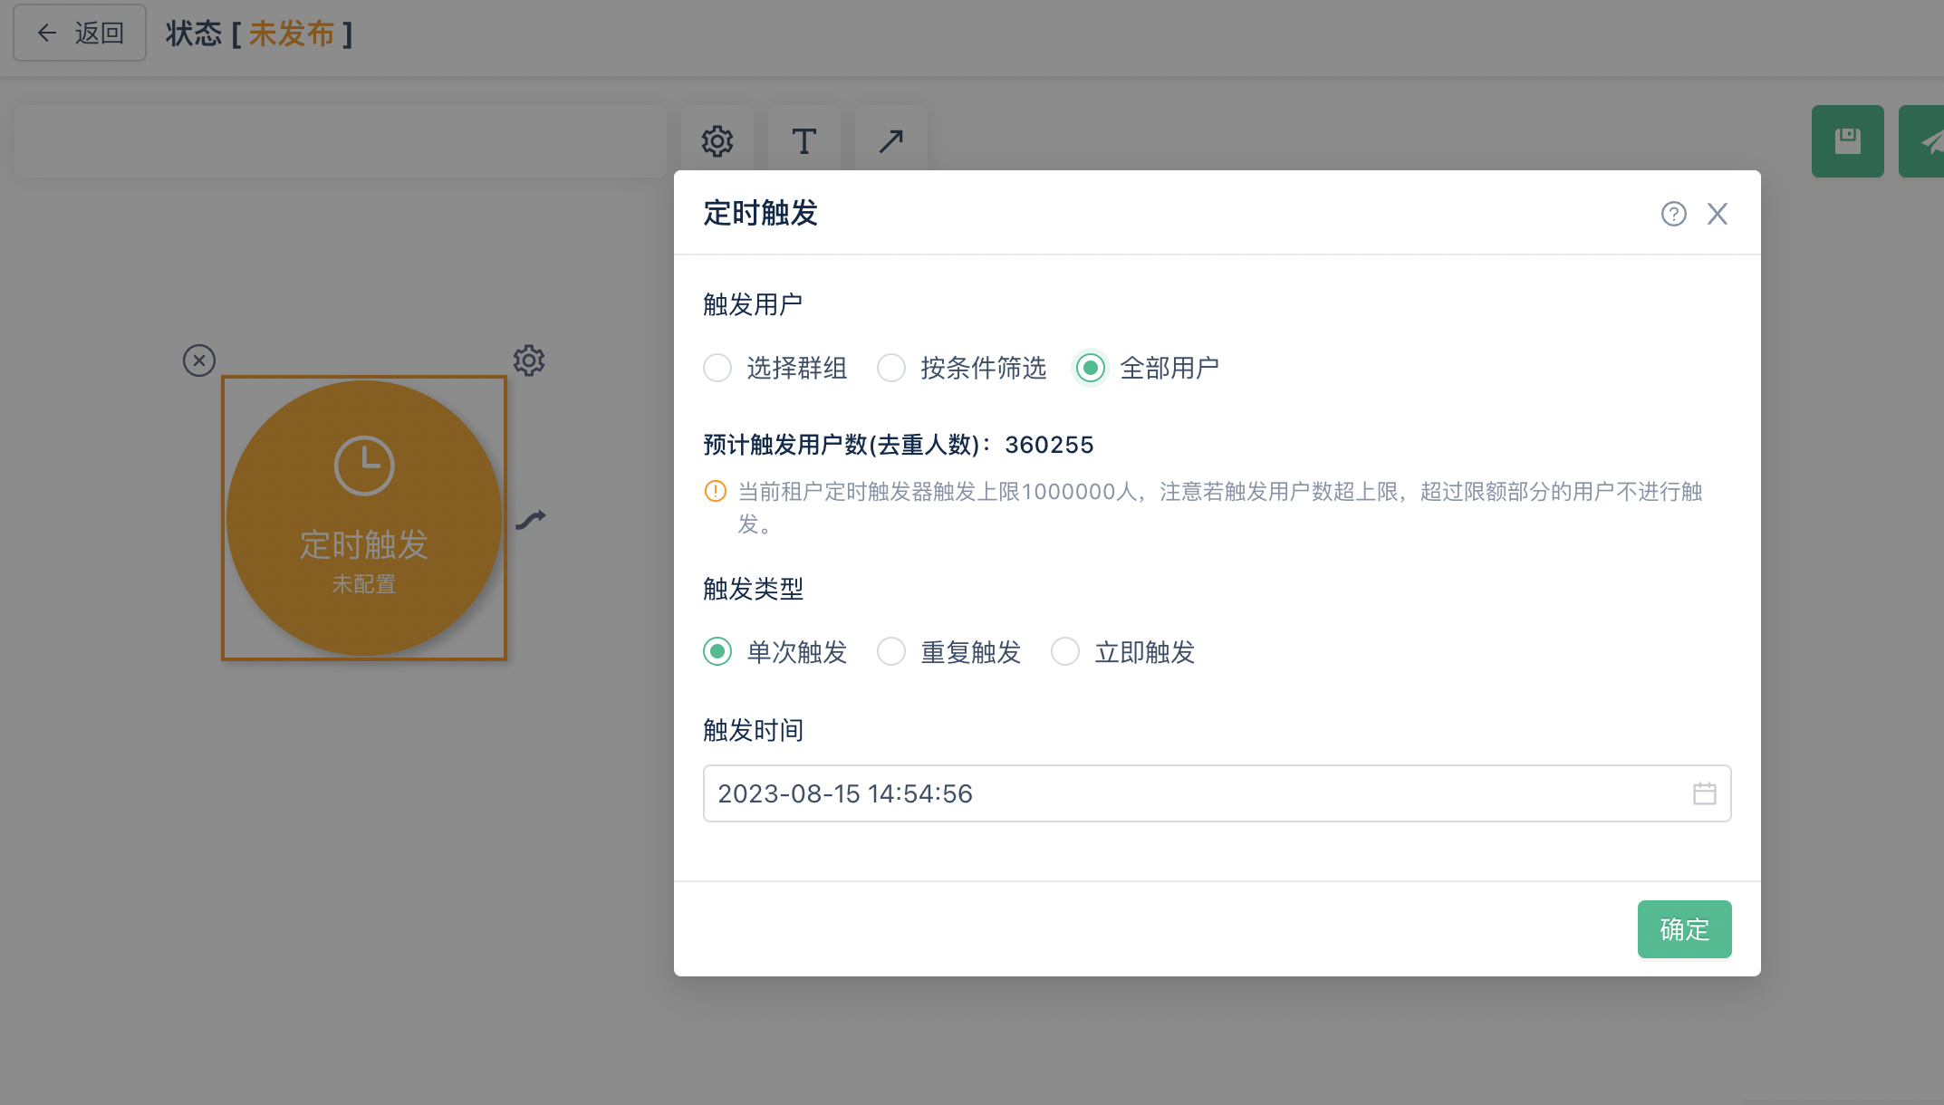Open the calendar picker icon

coord(1705,793)
